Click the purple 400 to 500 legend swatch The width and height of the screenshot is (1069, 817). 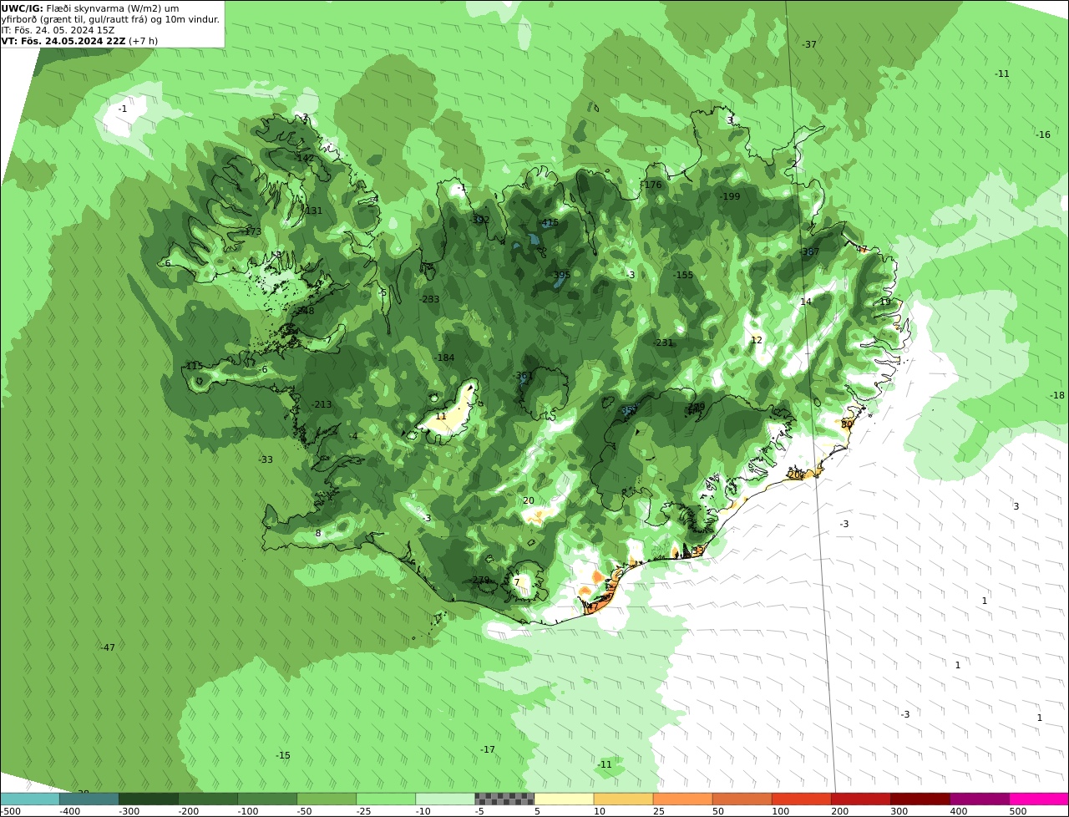[979, 799]
